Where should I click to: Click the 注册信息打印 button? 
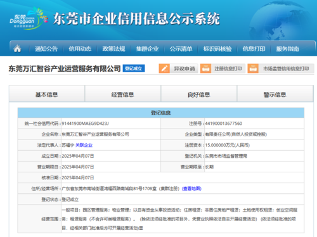point(223,68)
